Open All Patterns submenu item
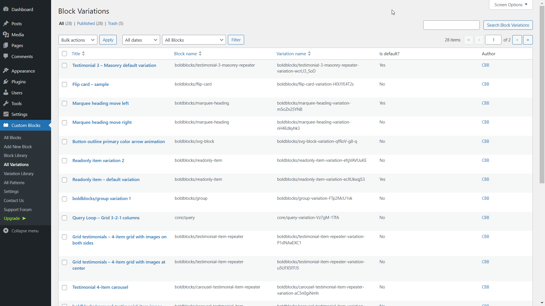 [14, 183]
